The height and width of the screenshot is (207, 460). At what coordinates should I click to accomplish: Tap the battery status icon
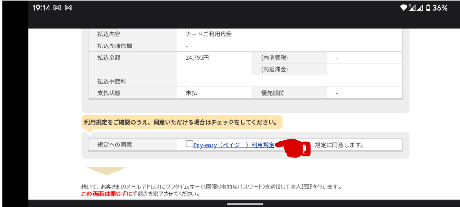[428, 8]
